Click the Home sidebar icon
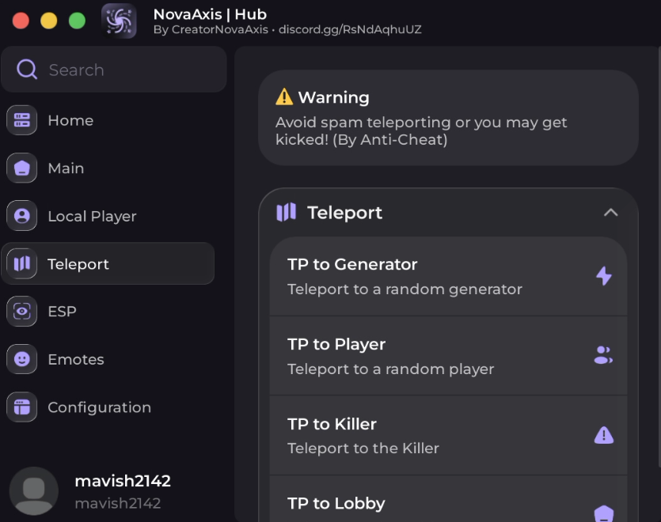This screenshot has height=522, width=661. (x=22, y=120)
